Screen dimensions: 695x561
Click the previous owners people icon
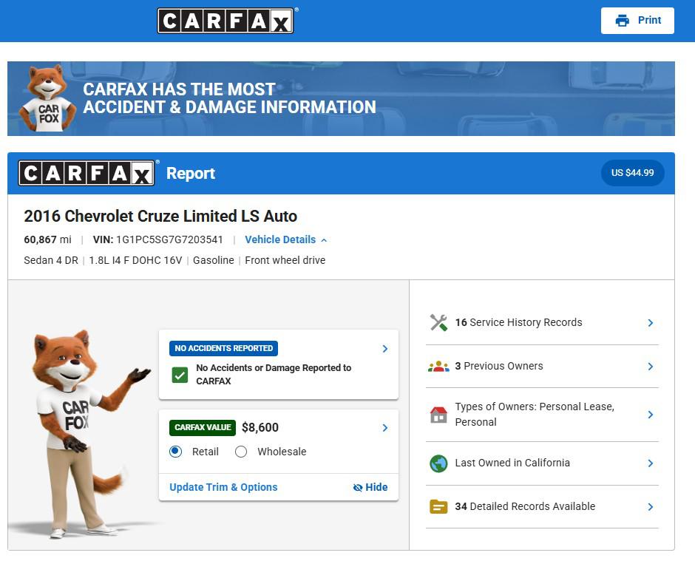[x=438, y=367]
